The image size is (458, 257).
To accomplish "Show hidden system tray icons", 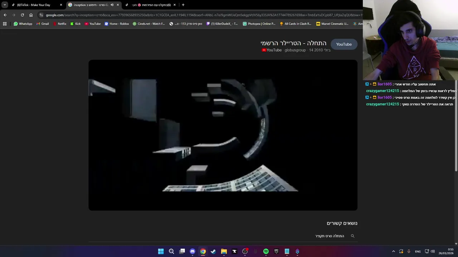I will (394, 251).
